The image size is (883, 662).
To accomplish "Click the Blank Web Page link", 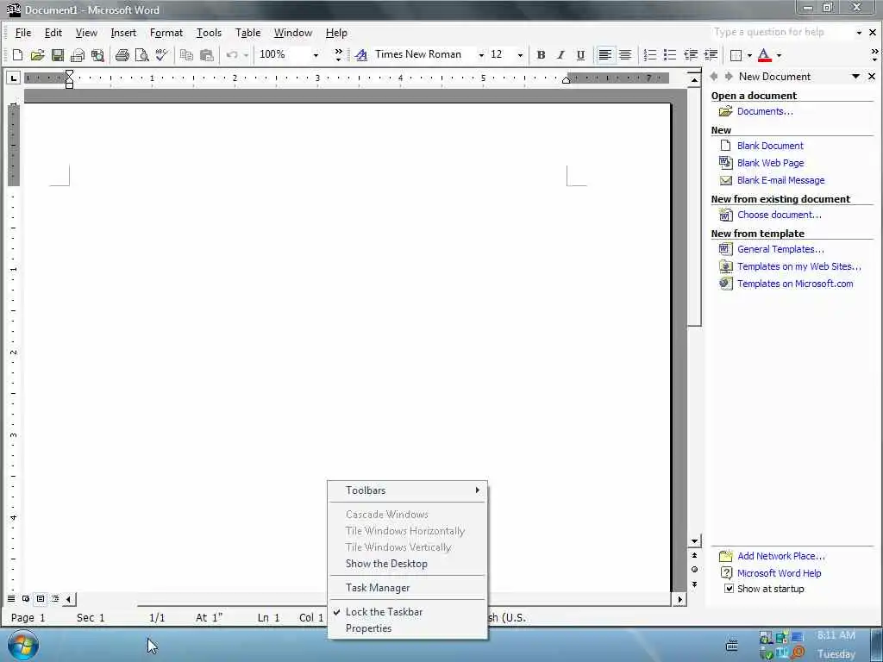I will (770, 163).
